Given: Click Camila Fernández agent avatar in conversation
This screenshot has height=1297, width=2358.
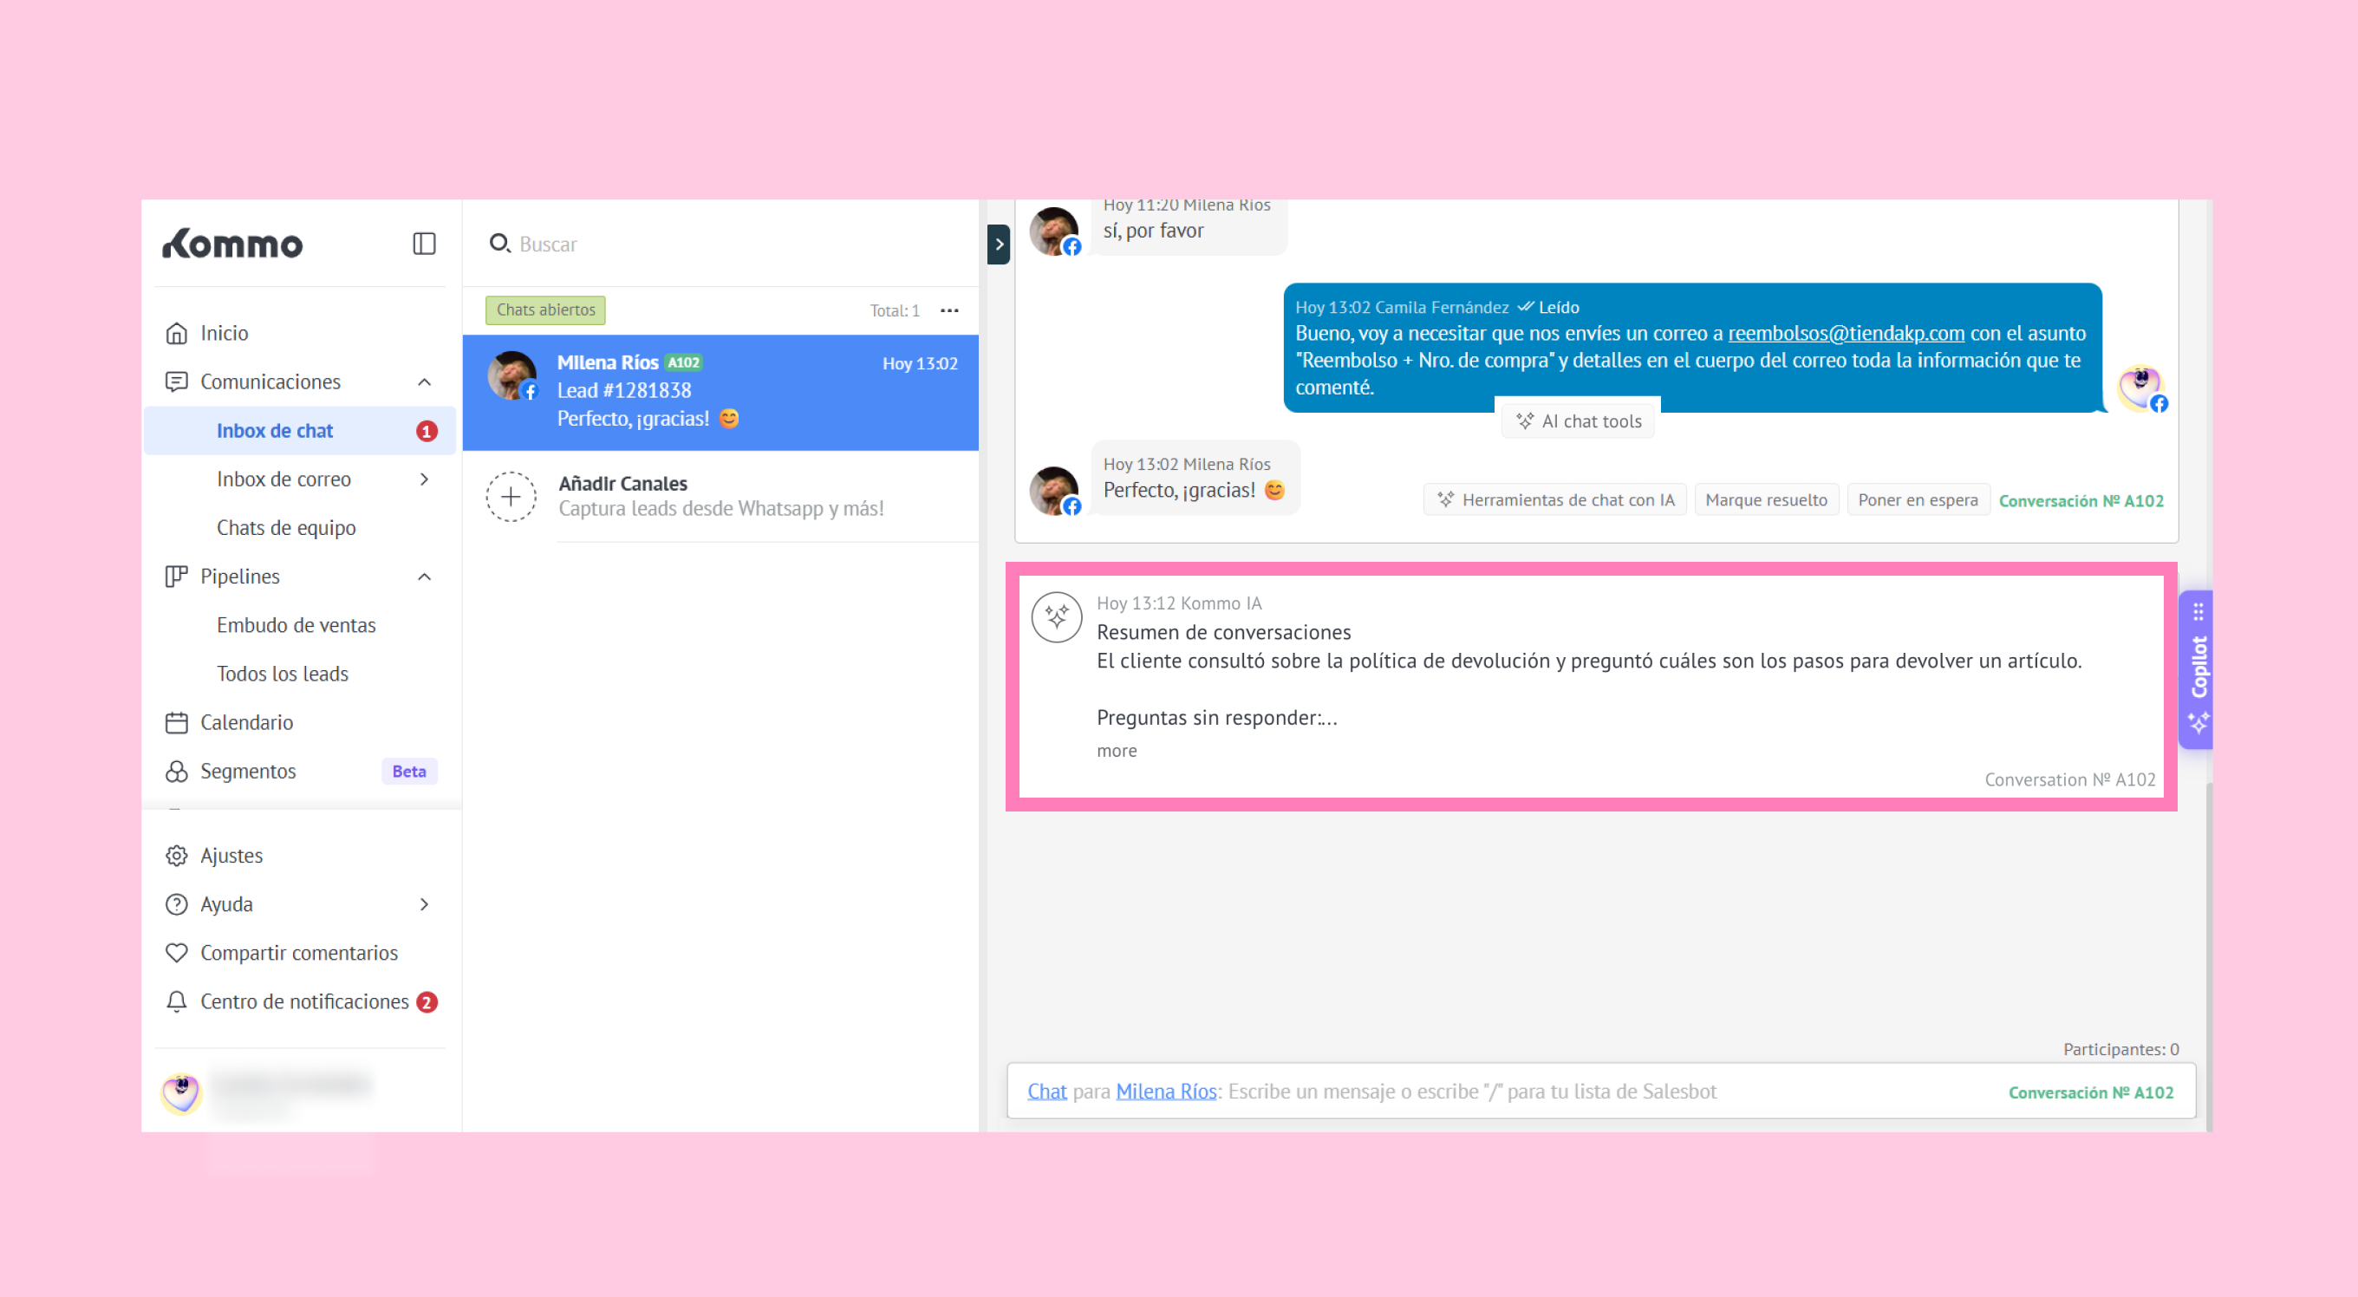Looking at the screenshot, I should [x=2141, y=388].
